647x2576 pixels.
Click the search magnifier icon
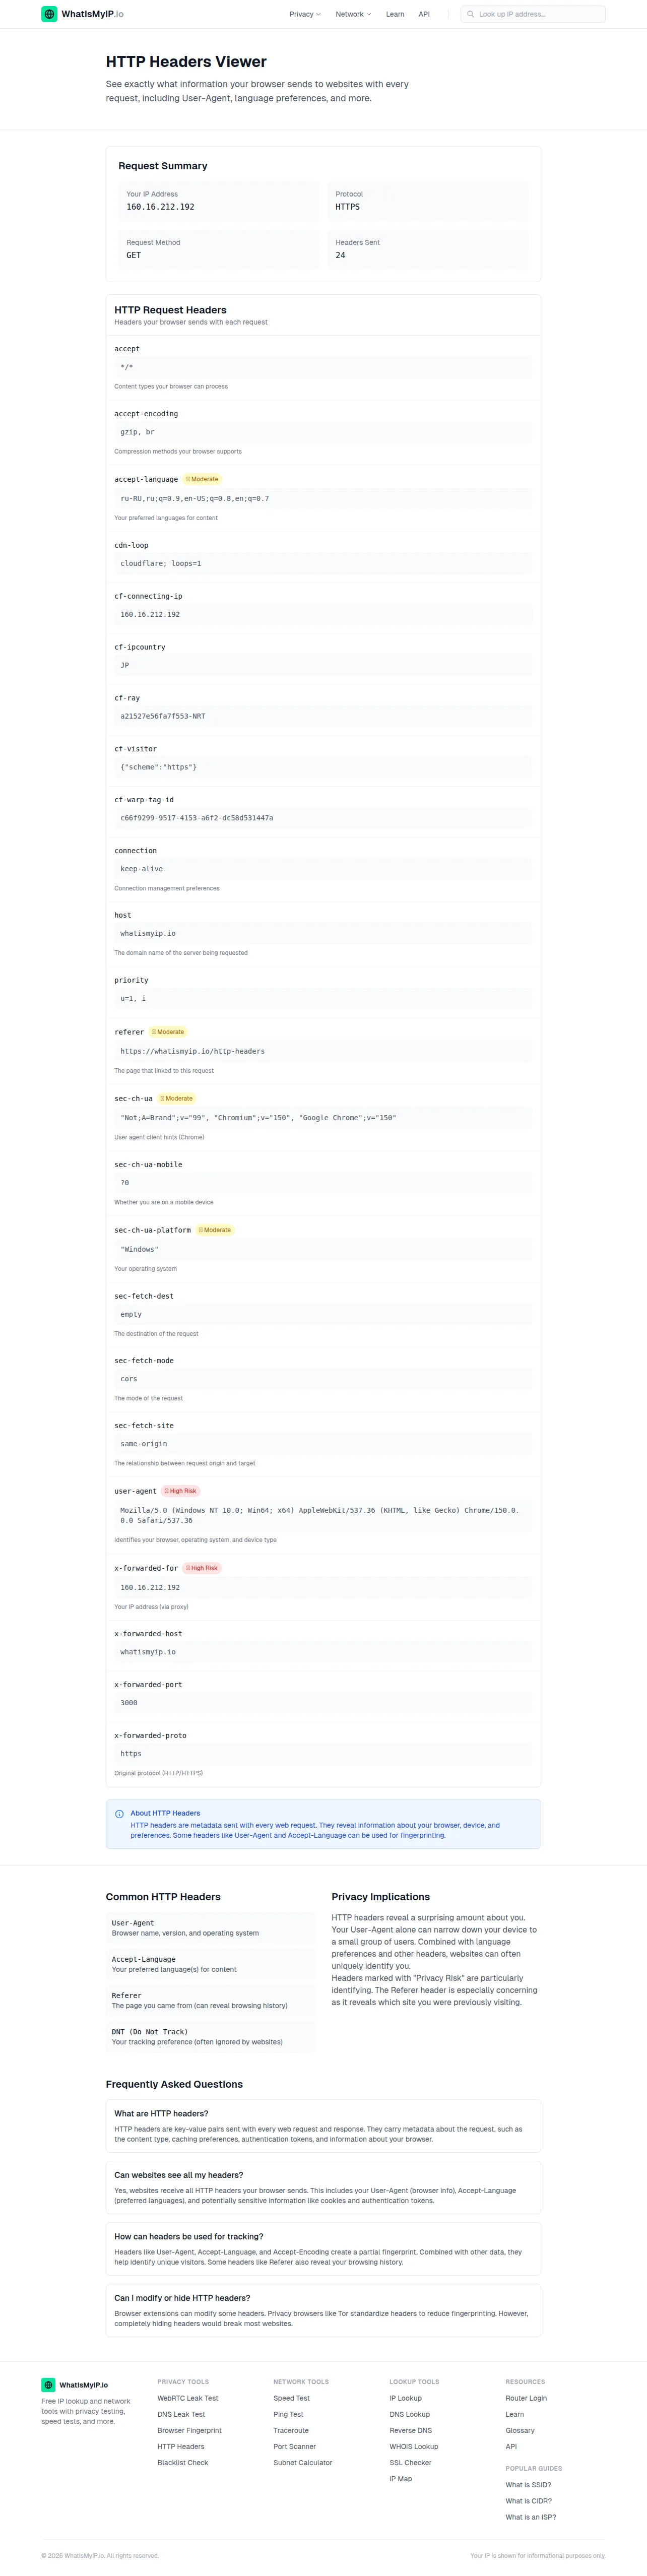pos(470,14)
